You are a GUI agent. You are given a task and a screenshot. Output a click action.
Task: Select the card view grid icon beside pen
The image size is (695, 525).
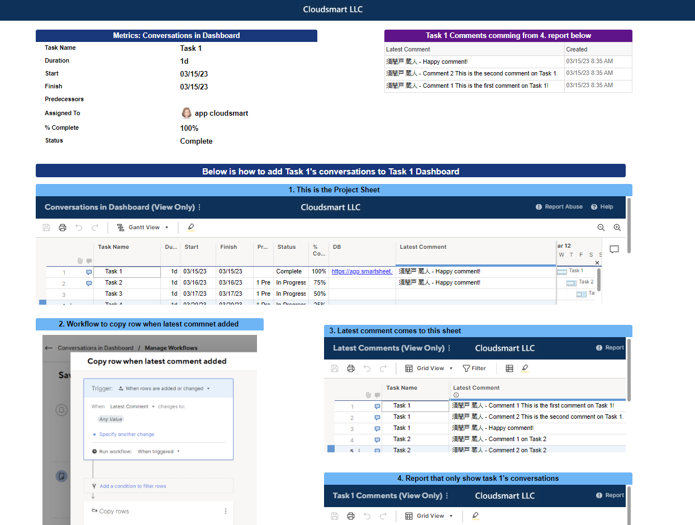point(510,368)
